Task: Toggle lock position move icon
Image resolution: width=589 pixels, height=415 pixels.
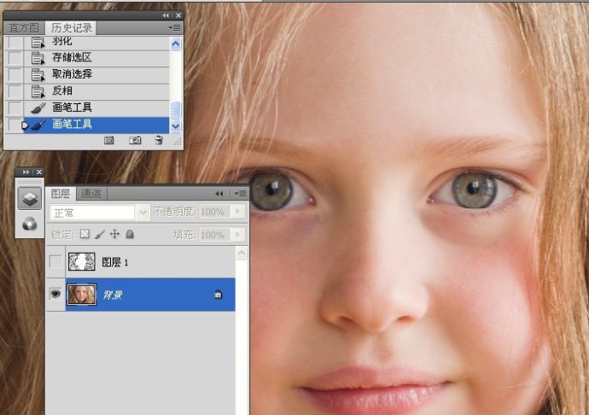Action: [114, 234]
